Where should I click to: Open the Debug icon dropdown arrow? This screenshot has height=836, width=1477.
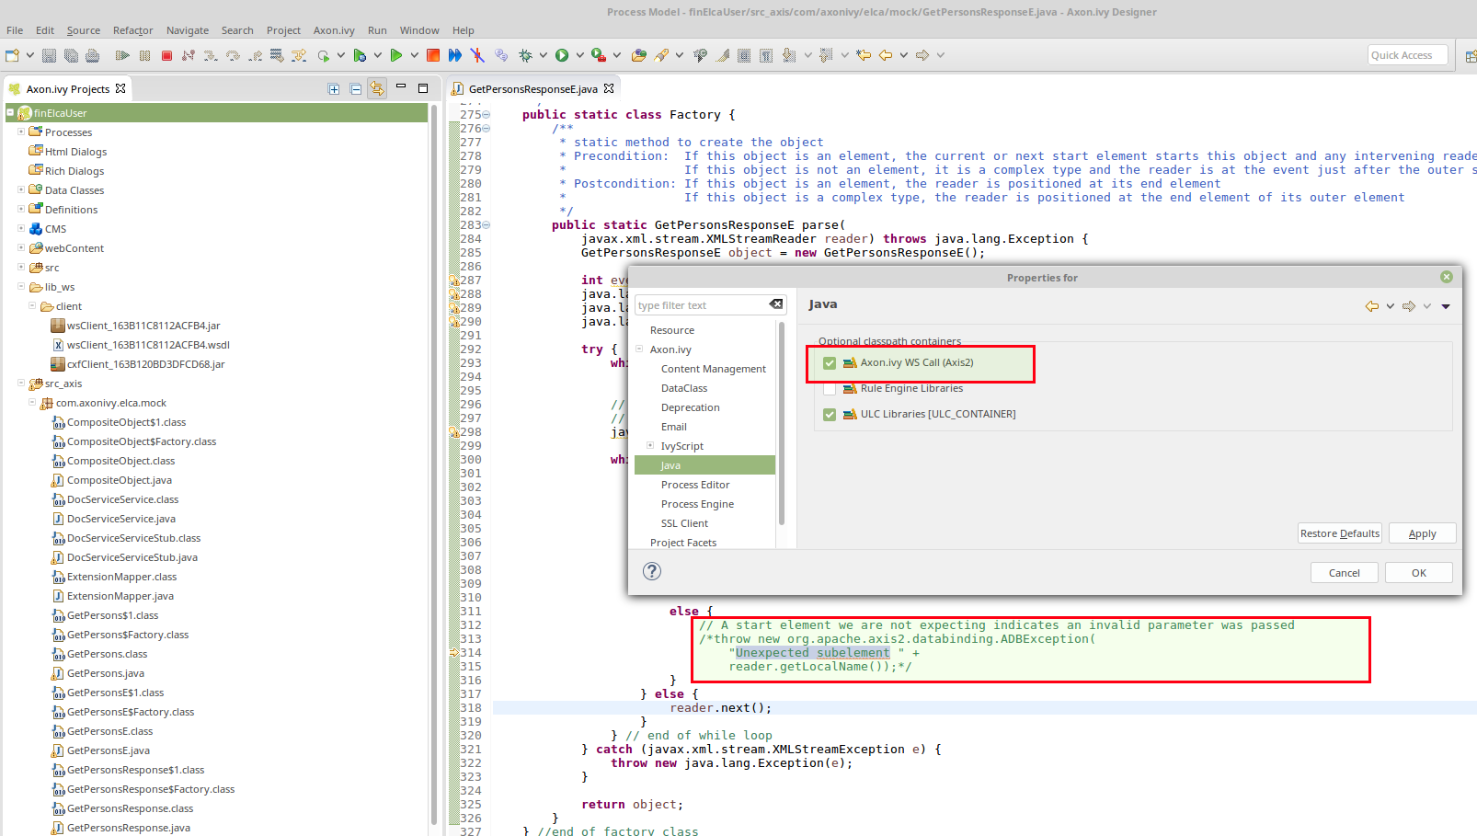(x=544, y=55)
